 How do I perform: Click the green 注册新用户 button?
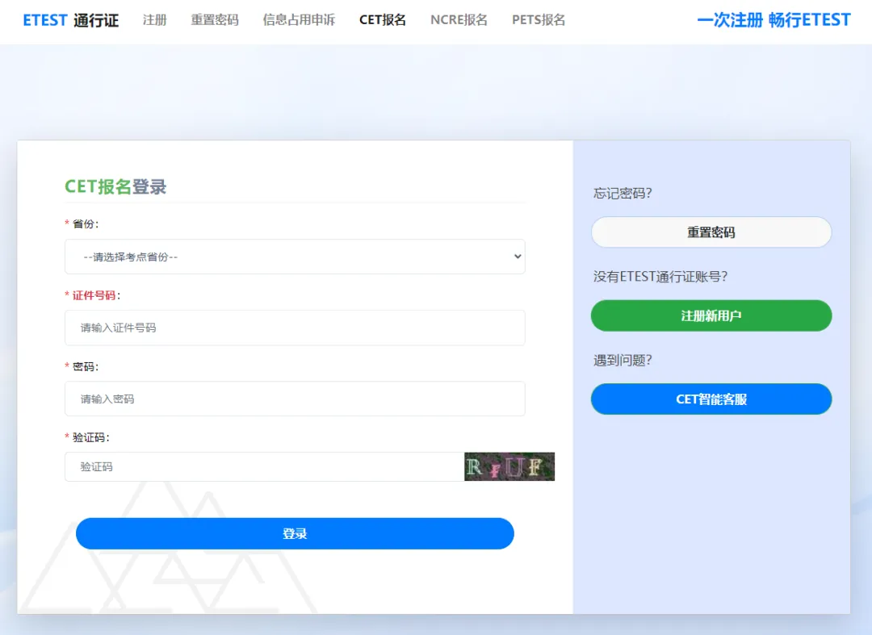click(711, 315)
